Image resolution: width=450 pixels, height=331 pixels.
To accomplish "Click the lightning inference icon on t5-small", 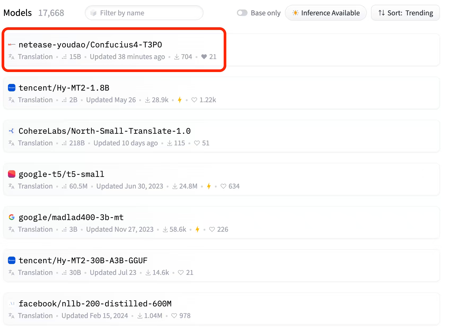I will coord(209,186).
